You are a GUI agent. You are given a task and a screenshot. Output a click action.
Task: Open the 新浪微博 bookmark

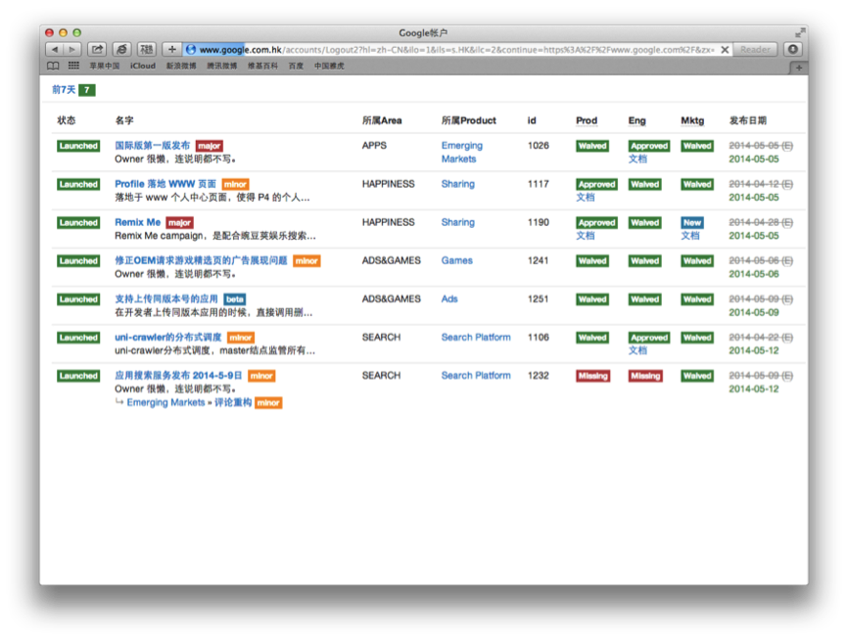point(181,66)
